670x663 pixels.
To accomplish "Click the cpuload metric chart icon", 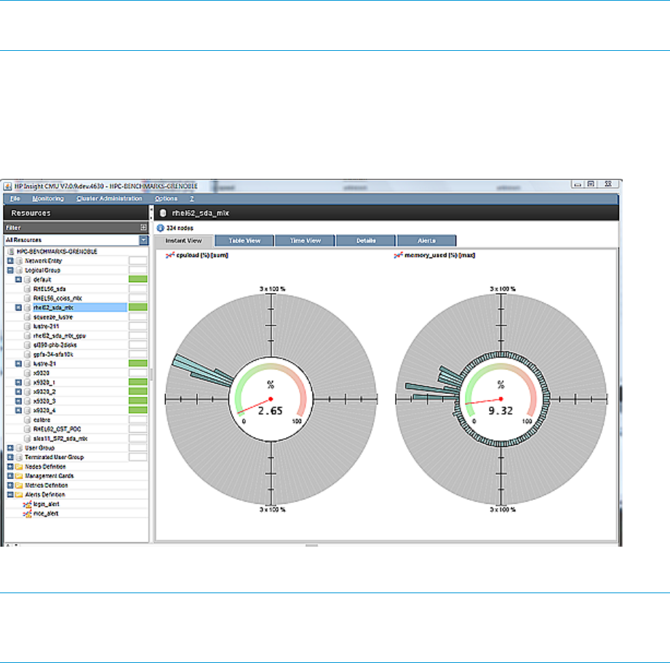I will [170, 255].
